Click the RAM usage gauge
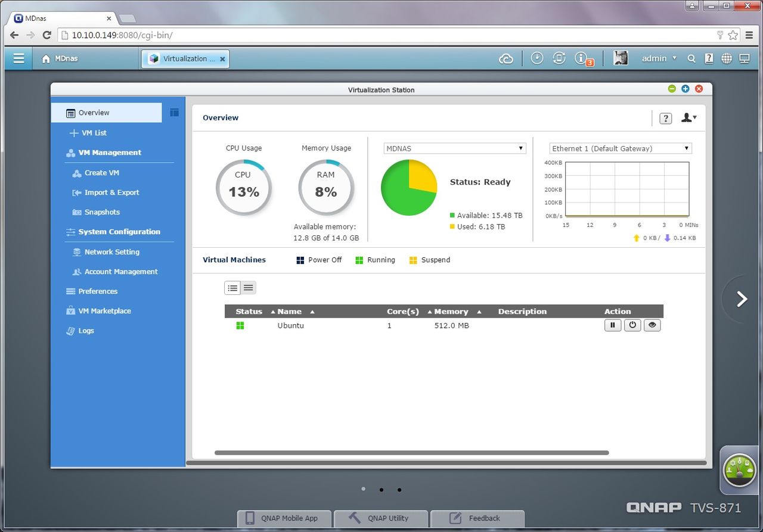763x532 pixels. (x=326, y=188)
